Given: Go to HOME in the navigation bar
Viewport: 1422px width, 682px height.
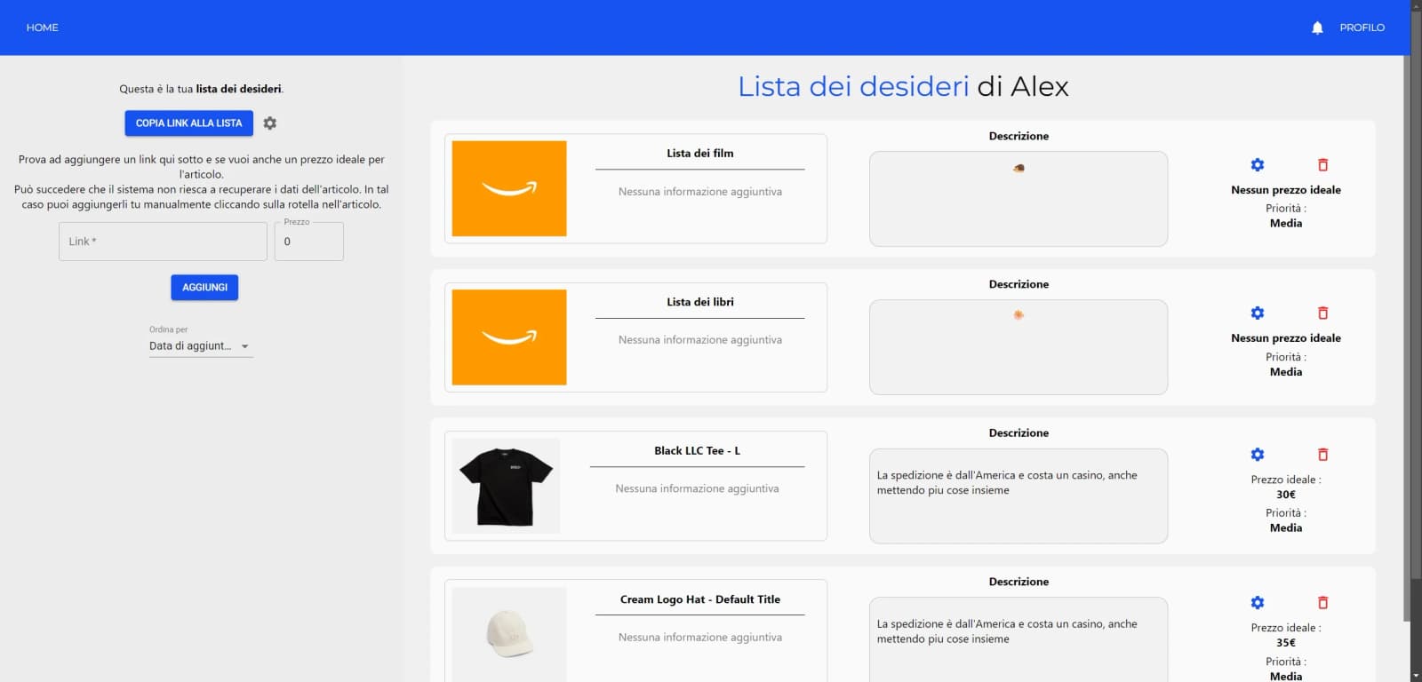Looking at the screenshot, I should point(42,28).
